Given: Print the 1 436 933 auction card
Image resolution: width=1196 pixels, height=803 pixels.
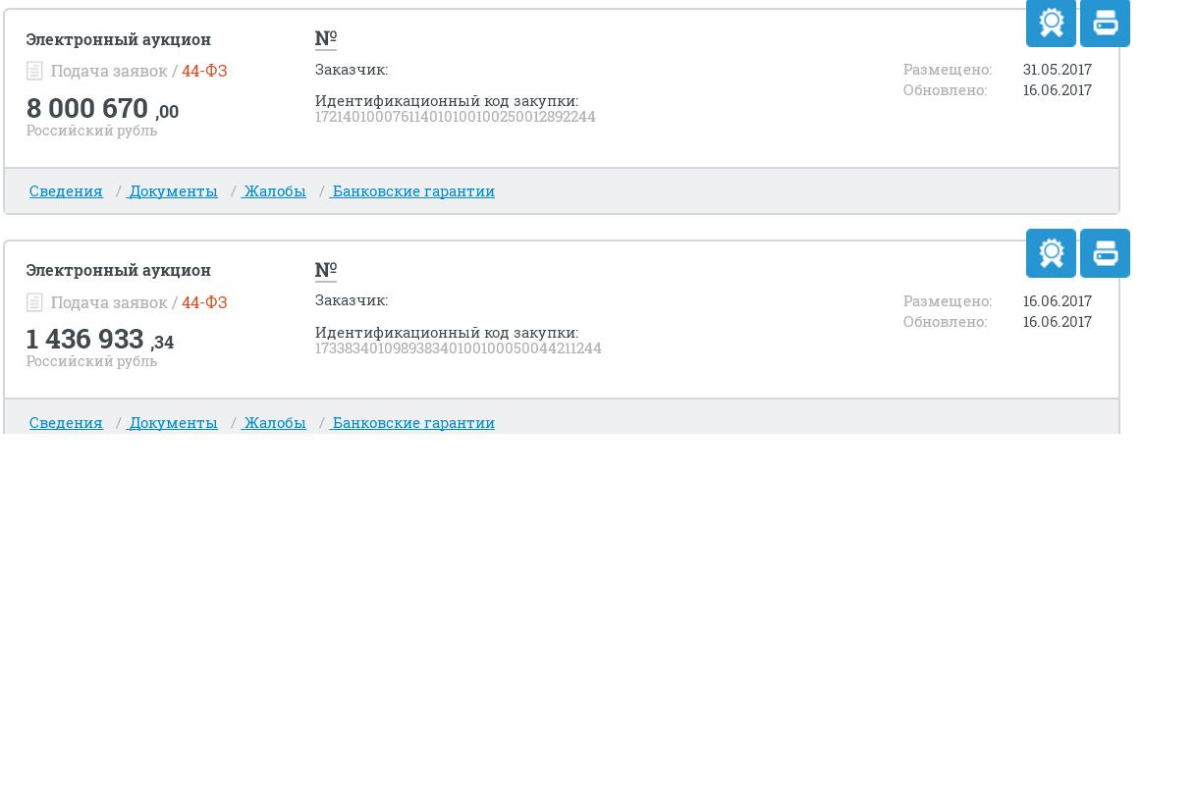Looking at the screenshot, I should click(x=1105, y=253).
